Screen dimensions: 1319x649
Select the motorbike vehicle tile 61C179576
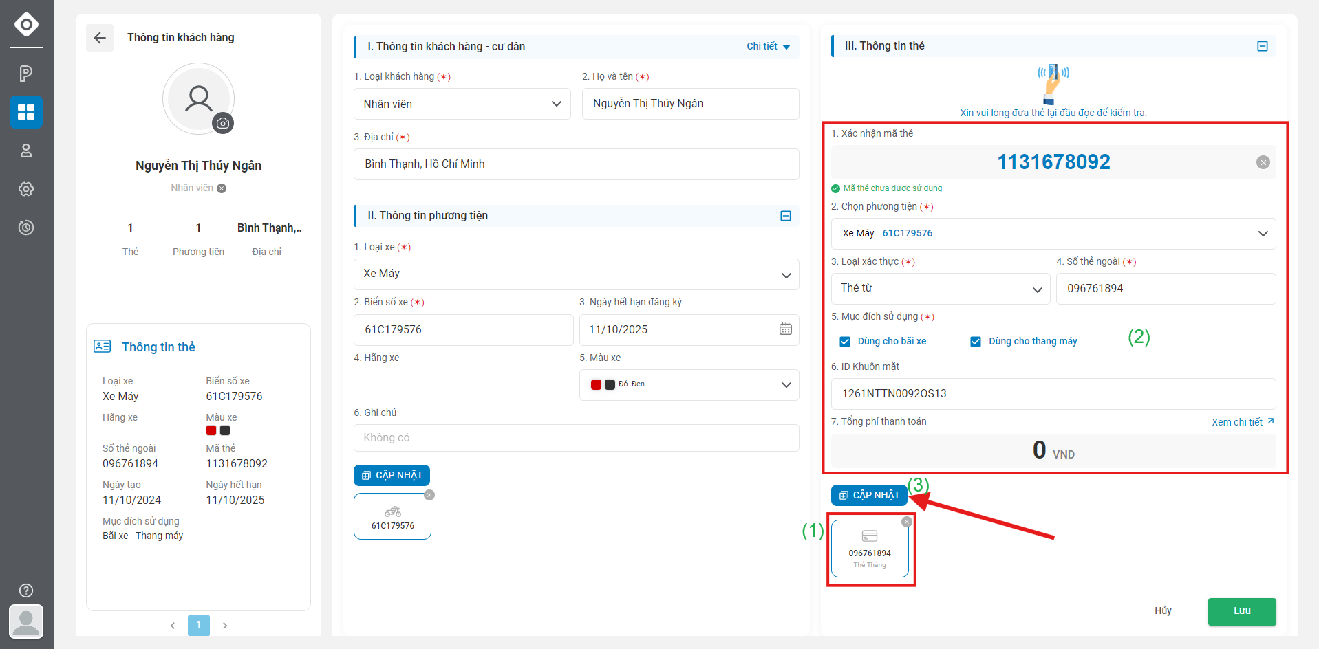point(392,516)
